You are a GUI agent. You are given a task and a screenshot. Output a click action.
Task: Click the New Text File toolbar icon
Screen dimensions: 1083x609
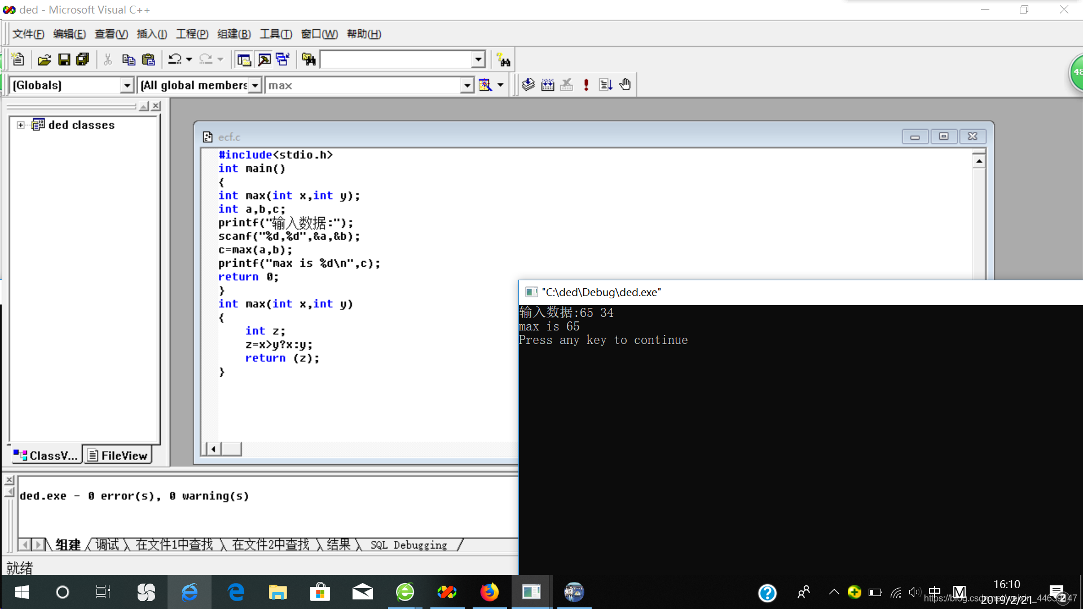[17, 59]
